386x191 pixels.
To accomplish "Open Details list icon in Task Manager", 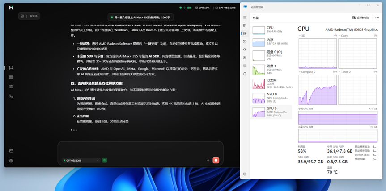I will point(245,66).
